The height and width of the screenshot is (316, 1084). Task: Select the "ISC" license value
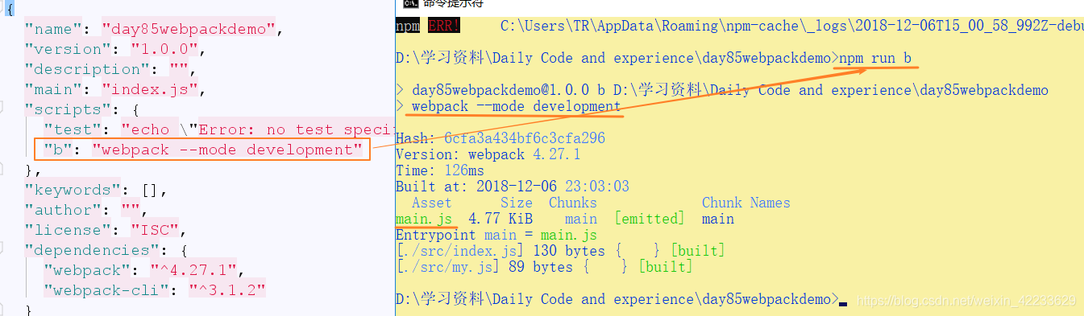(156, 230)
